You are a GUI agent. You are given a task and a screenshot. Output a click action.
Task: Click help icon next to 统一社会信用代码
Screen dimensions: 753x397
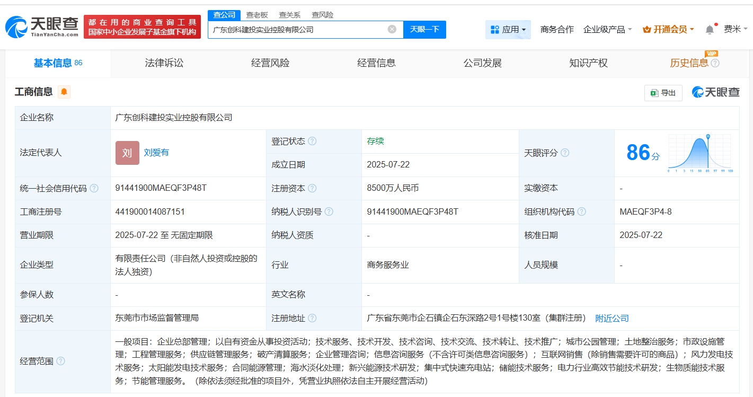(x=94, y=188)
